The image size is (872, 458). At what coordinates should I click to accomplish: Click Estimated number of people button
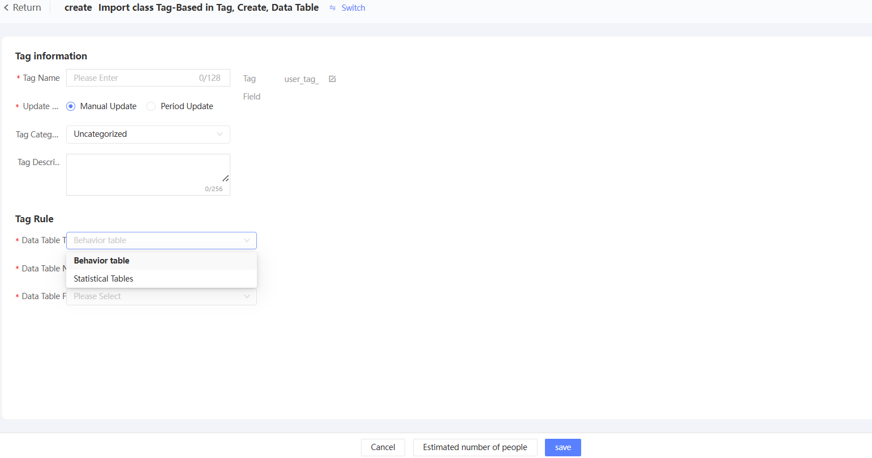(475, 447)
